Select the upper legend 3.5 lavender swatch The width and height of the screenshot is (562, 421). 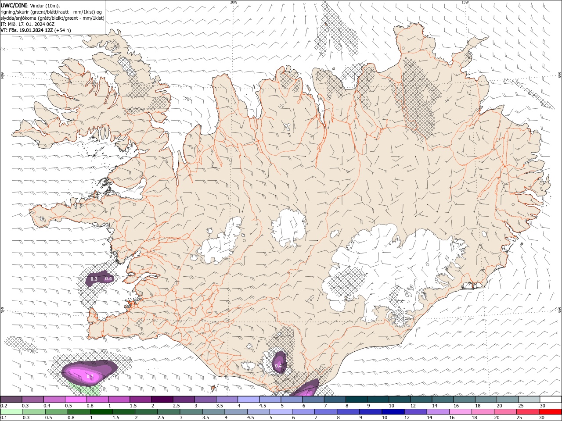point(227,399)
